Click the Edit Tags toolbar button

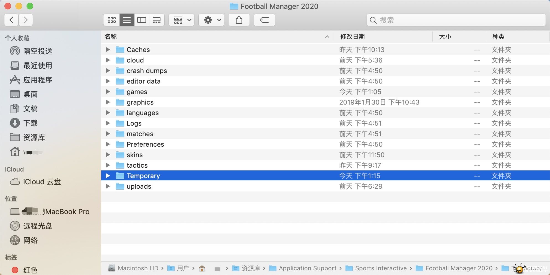264,20
